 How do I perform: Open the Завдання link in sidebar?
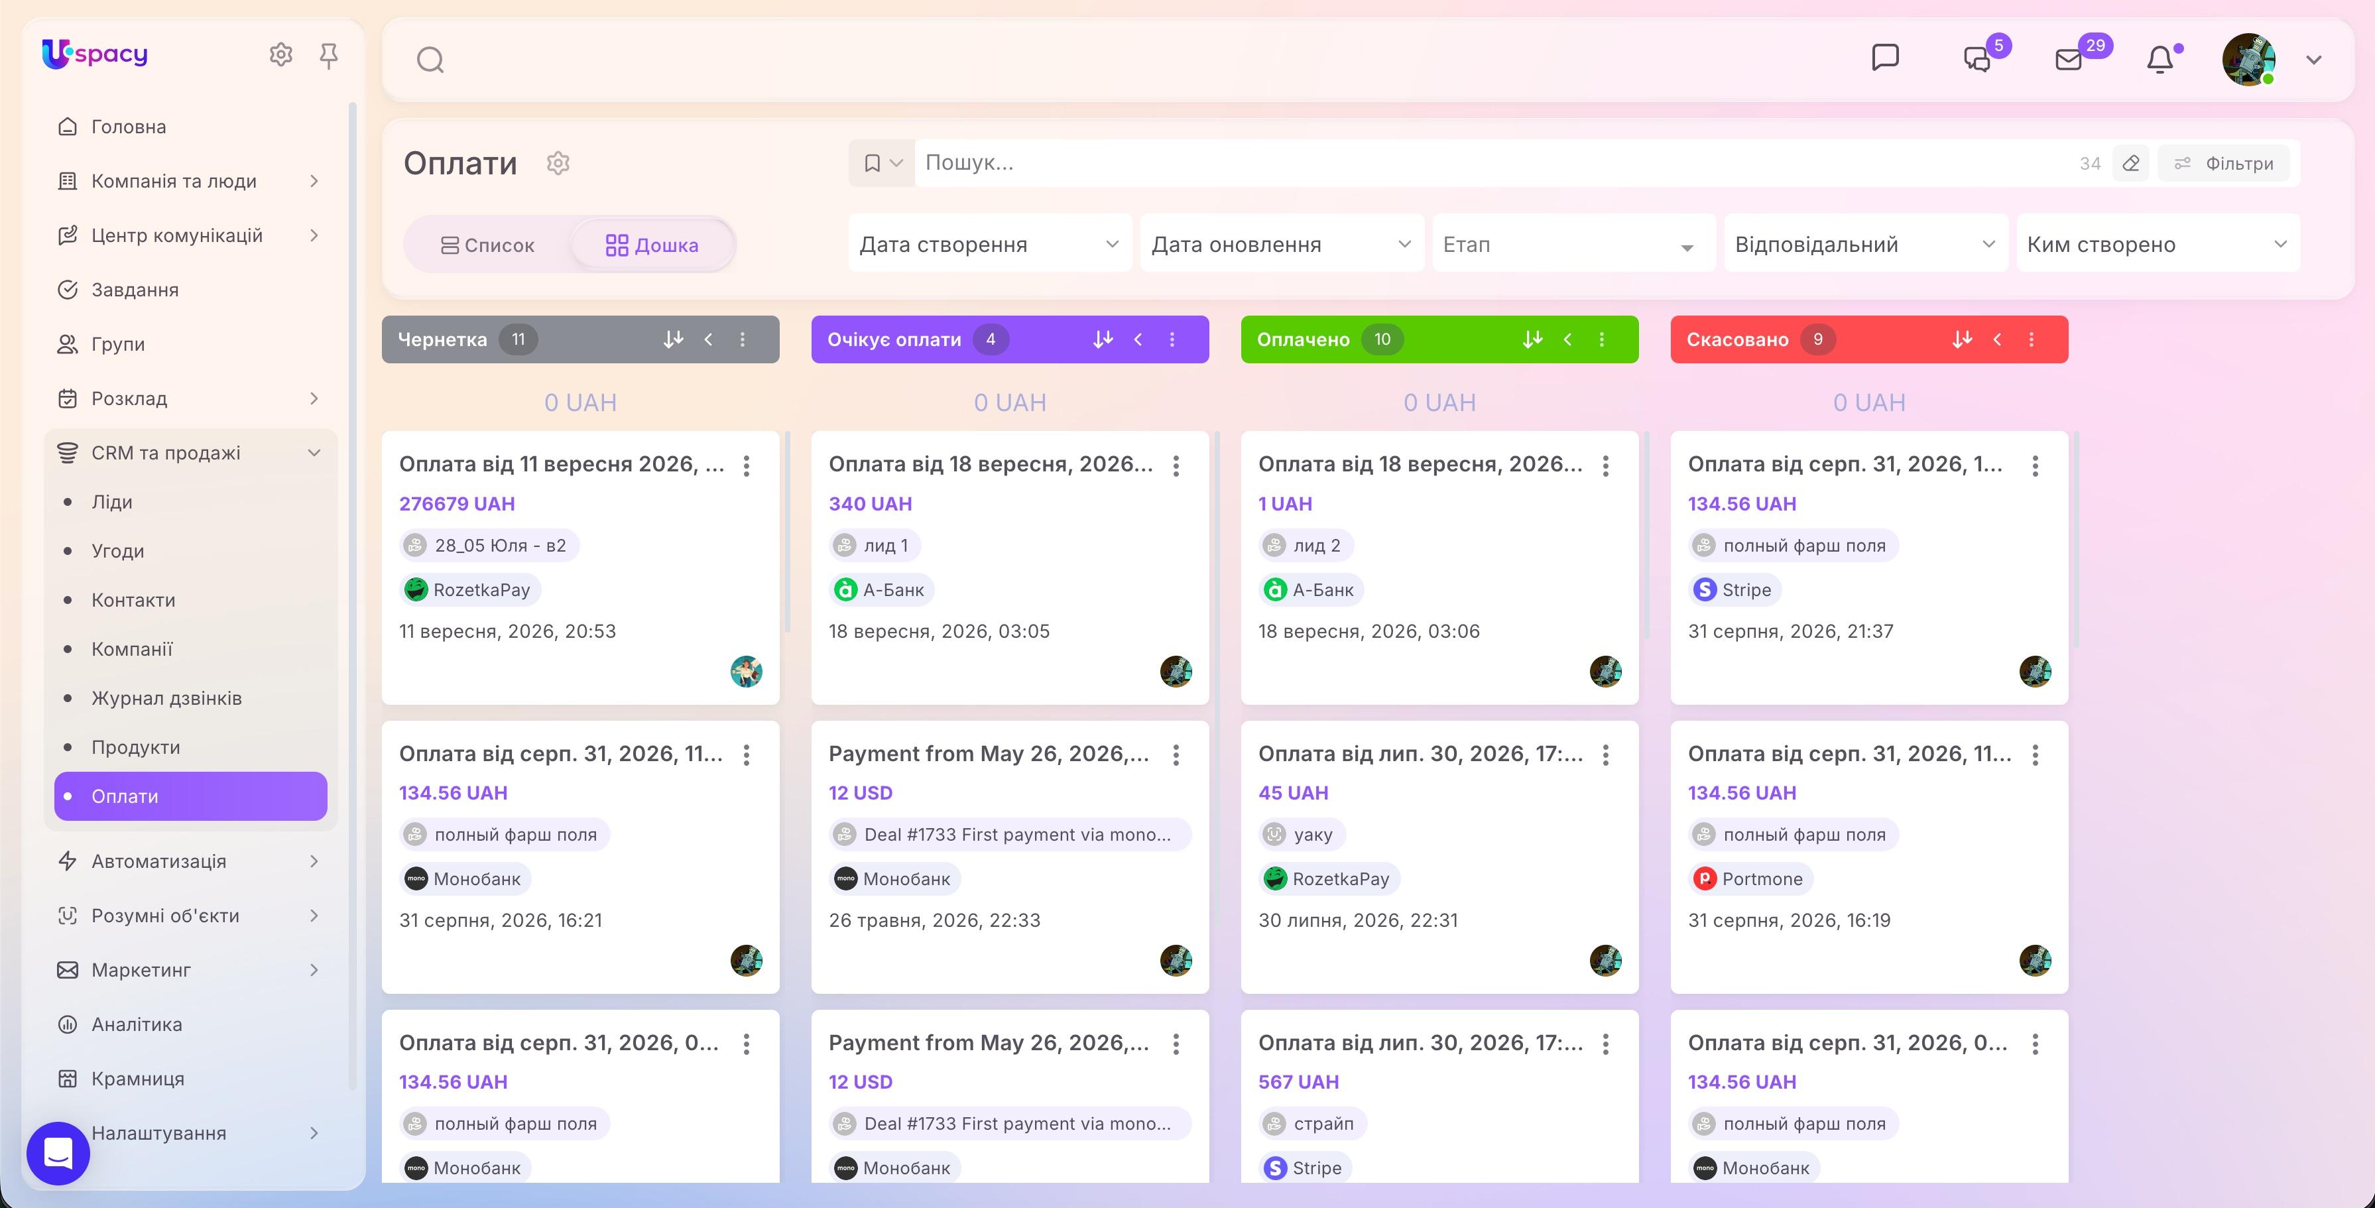(135, 290)
